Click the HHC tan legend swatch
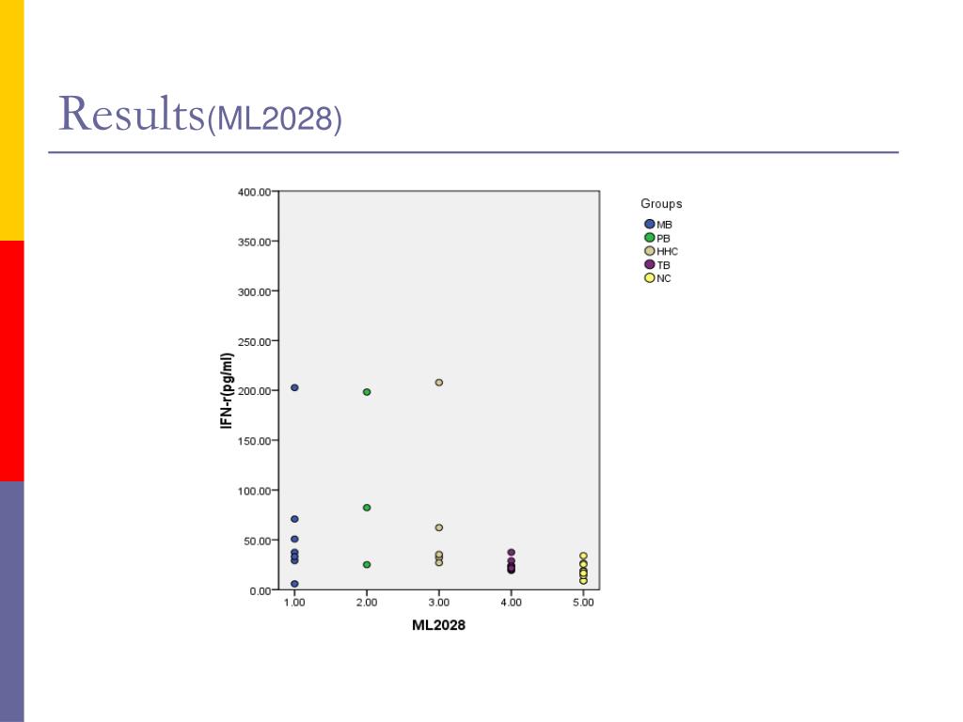 pos(649,251)
